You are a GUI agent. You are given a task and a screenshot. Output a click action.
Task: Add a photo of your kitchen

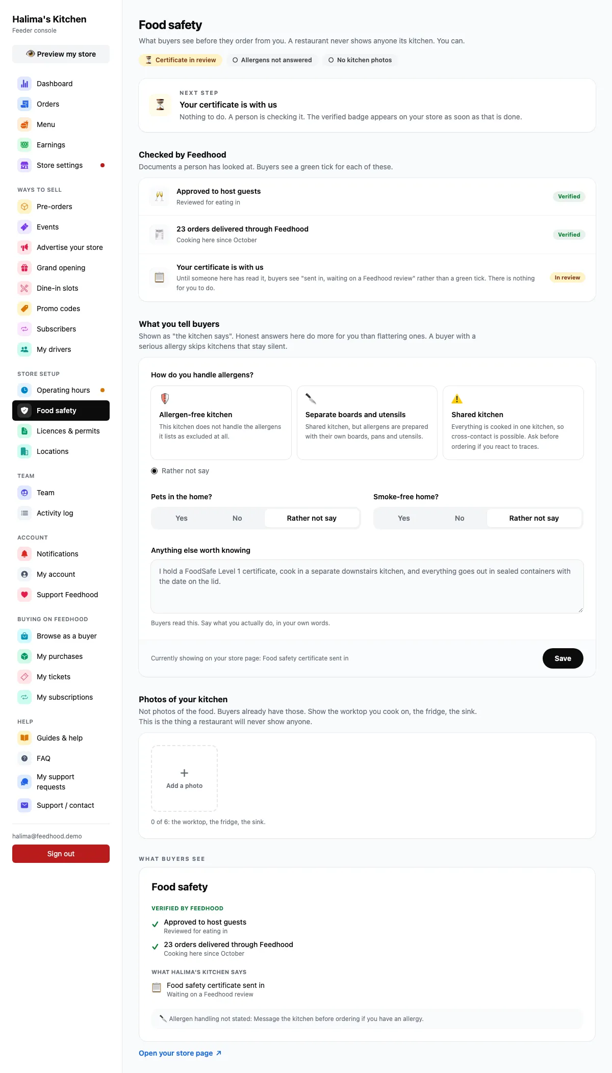[x=184, y=778]
